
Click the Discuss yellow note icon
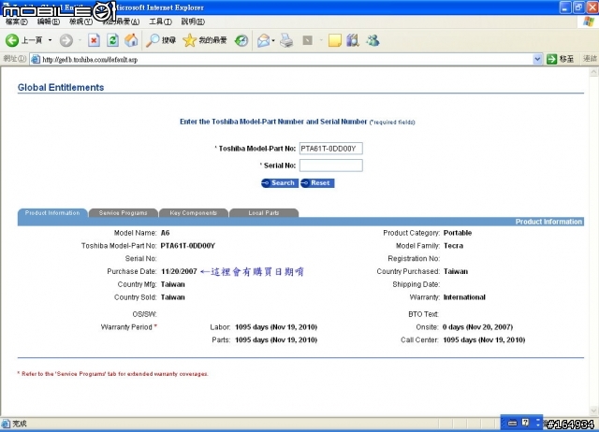[x=335, y=40]
